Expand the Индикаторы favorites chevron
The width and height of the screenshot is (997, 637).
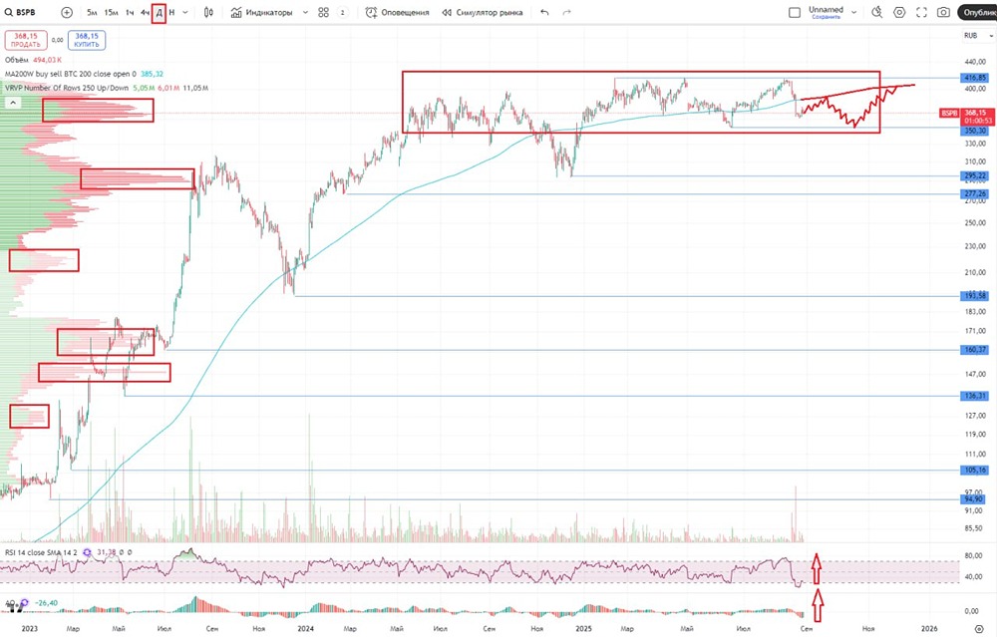(305, 12)
